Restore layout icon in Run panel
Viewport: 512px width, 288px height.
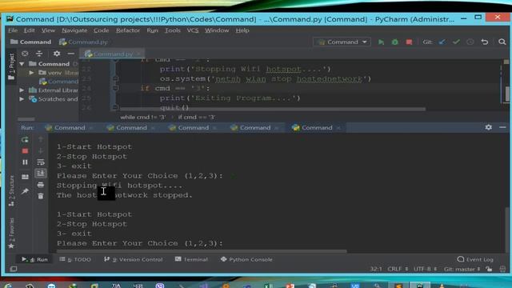pos(25,177)
